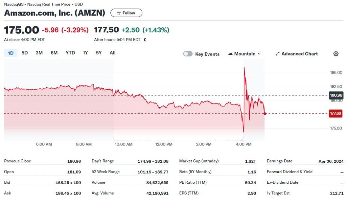Click the Earnings Date label

click(279, 161)
